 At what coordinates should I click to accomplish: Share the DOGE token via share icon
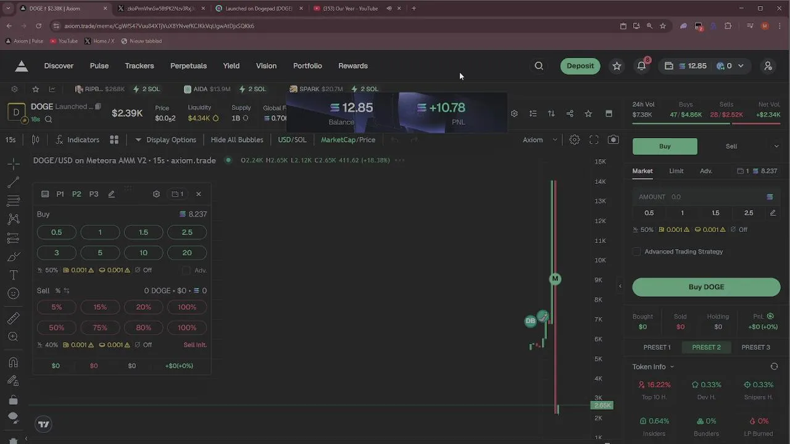570,113
